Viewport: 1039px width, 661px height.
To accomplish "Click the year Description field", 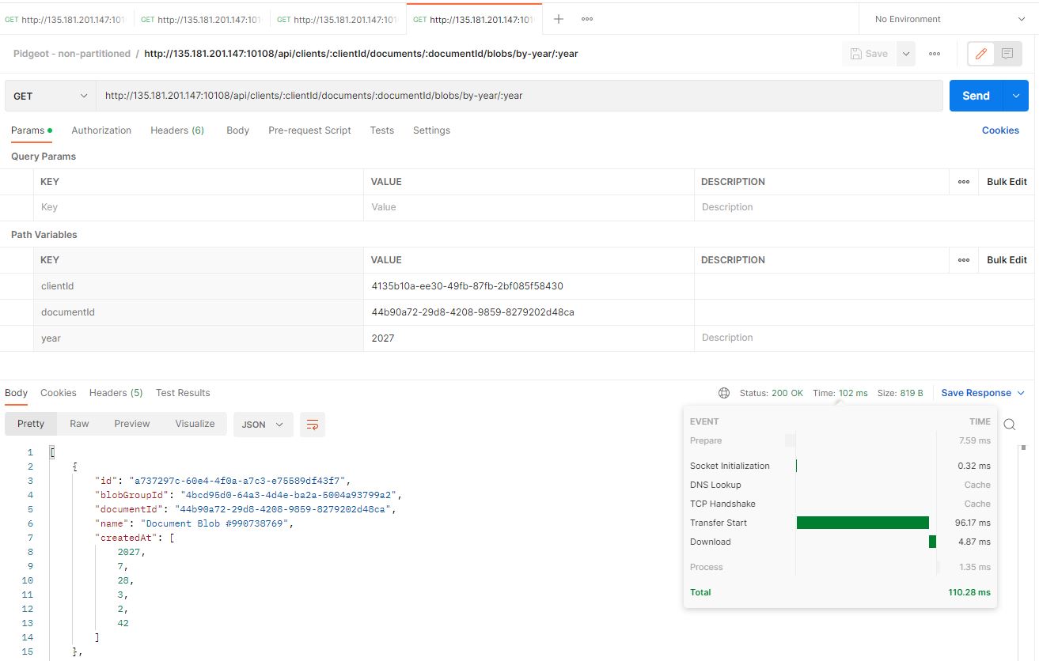I will pos(864,338).
